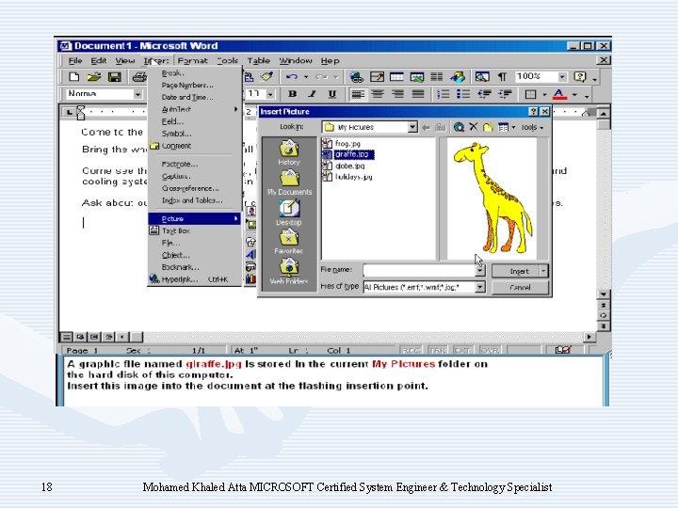Go to History in the places bar
Screen dimensions: 678x508
pos(289,152)
